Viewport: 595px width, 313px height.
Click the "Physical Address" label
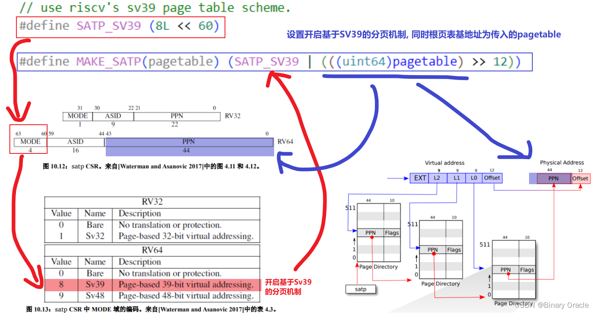562,163
